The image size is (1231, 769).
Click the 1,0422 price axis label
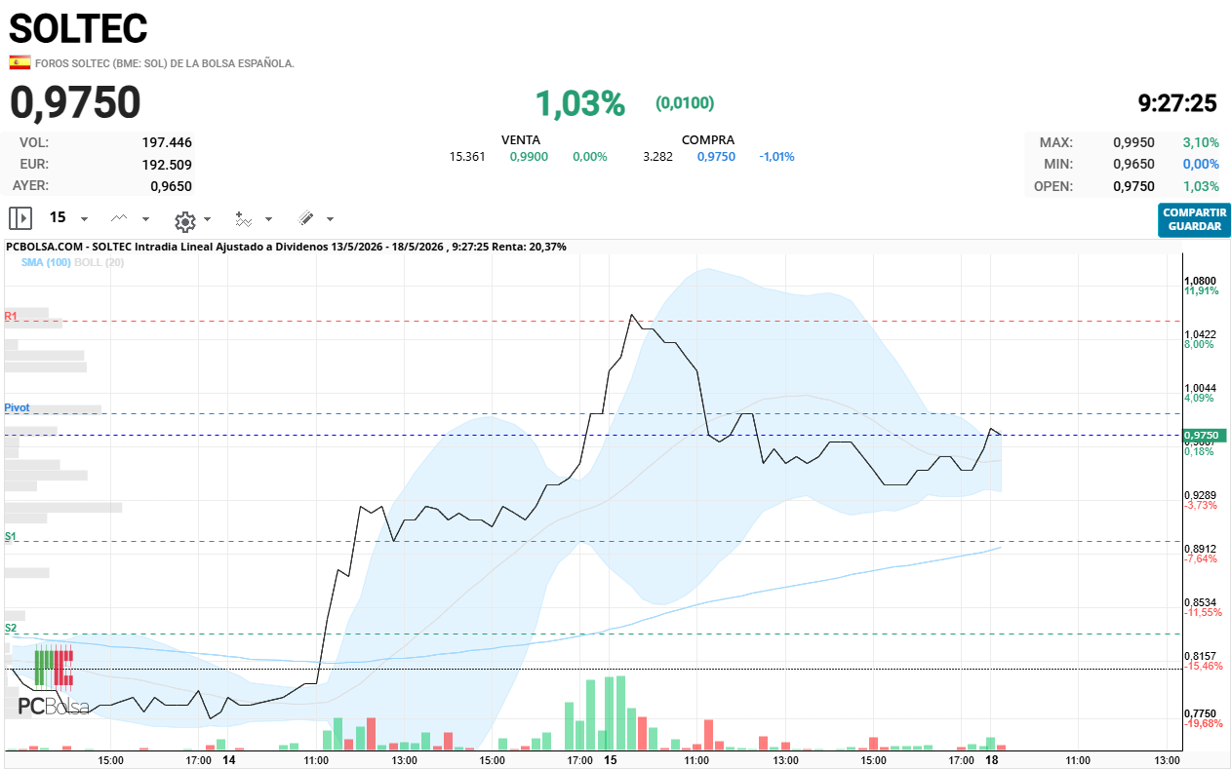[x=1201, y=334]
